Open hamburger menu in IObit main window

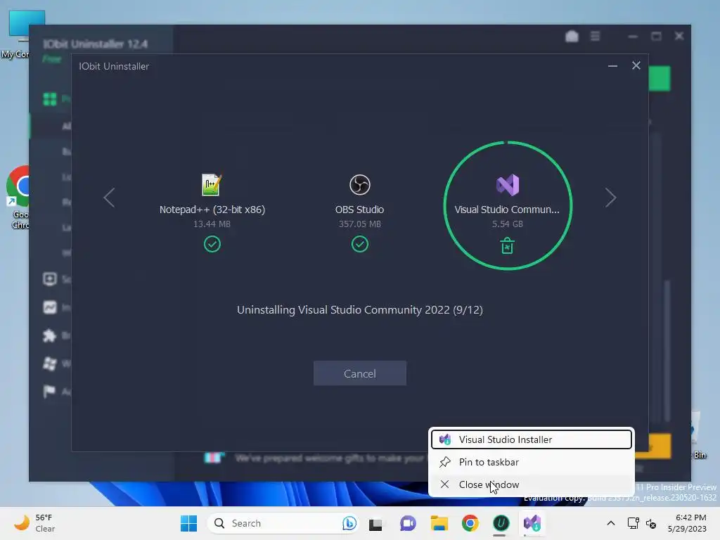[x=595, y=36]
